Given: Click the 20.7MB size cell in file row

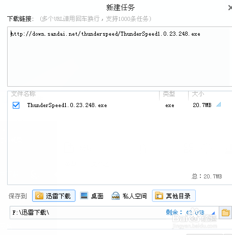Looking at the screenshot, I should click(202, 105).
